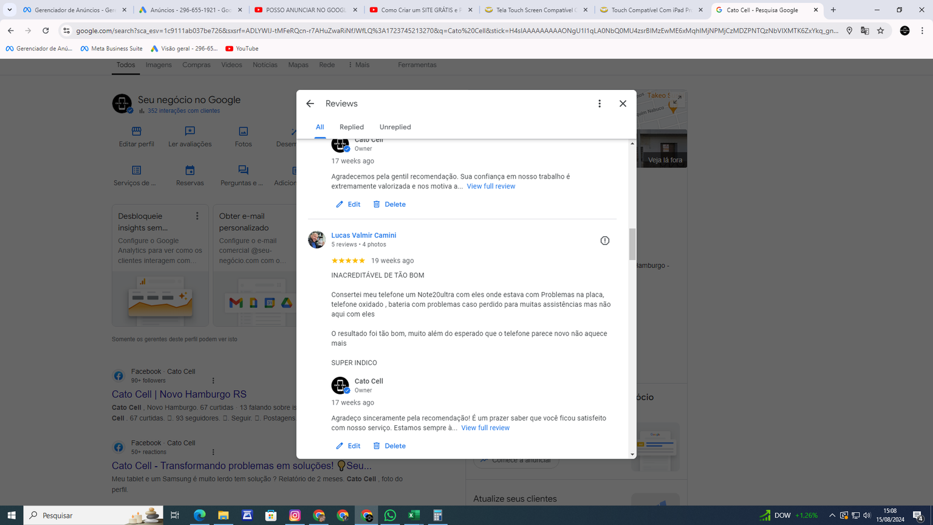Open Perguntas e... icon
The height and width of the screenshot is (525, 933).
point(243,170)
